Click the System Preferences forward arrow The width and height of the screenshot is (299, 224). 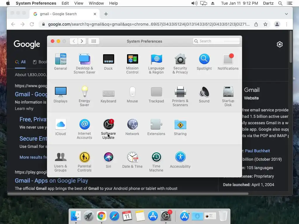point(82,41)
